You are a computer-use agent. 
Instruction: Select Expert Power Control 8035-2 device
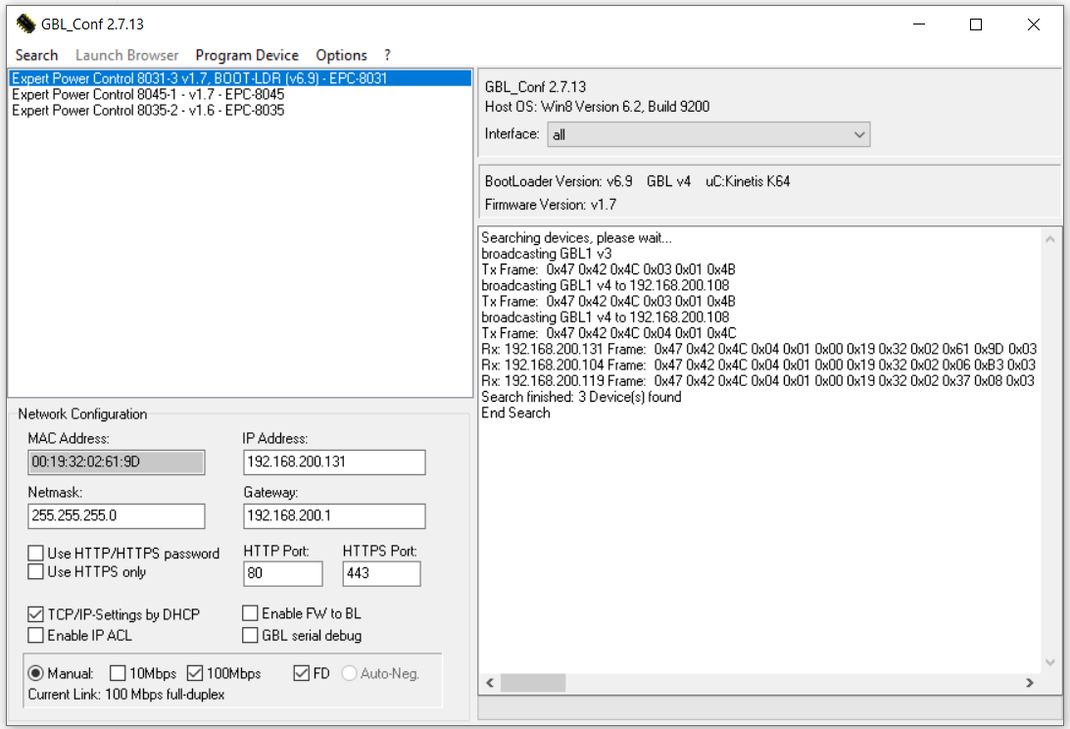(x=148, y=111)
